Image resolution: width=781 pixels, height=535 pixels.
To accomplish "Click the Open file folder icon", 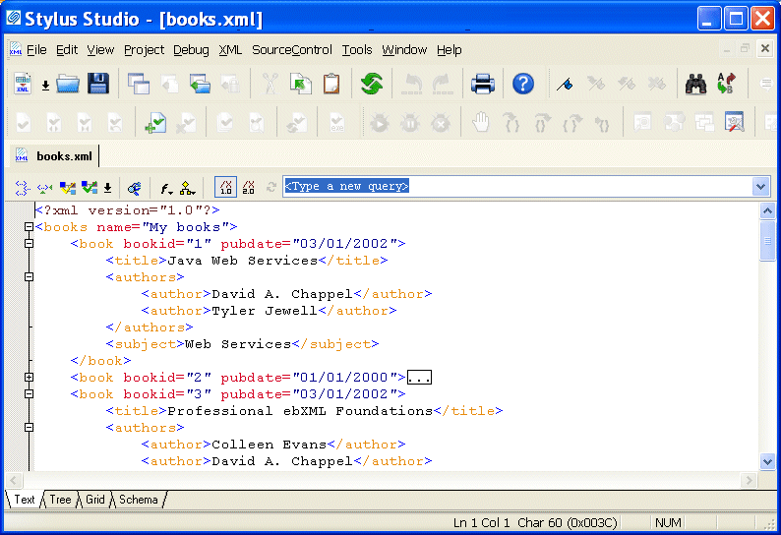I will point(68,85).
